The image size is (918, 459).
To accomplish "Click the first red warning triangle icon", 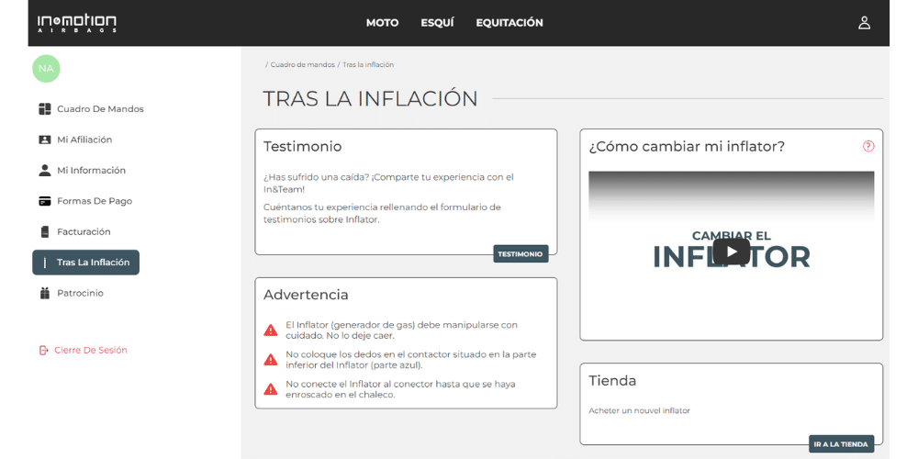I will tap(271, 330).
